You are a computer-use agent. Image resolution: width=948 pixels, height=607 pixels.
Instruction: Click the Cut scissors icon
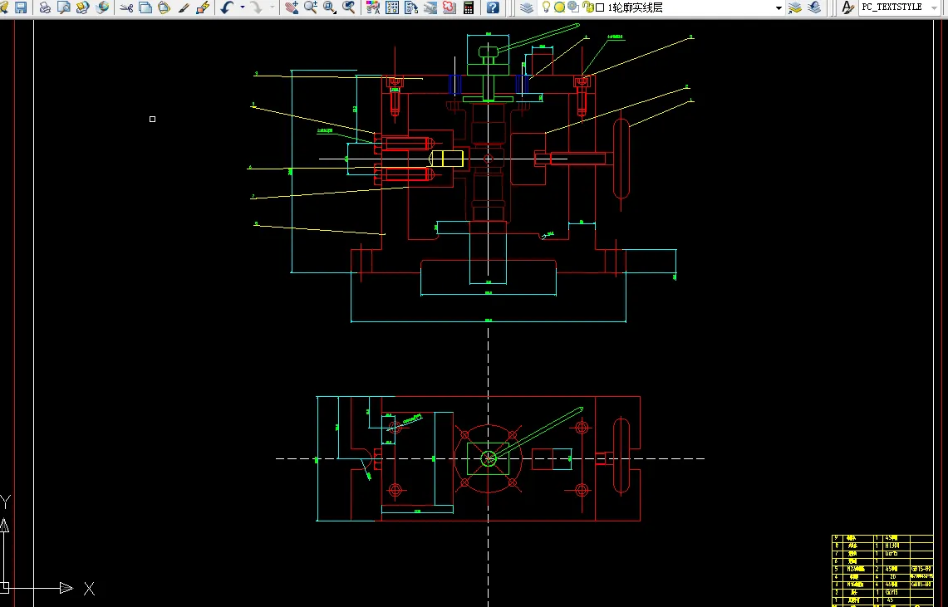tap(126, 7)
